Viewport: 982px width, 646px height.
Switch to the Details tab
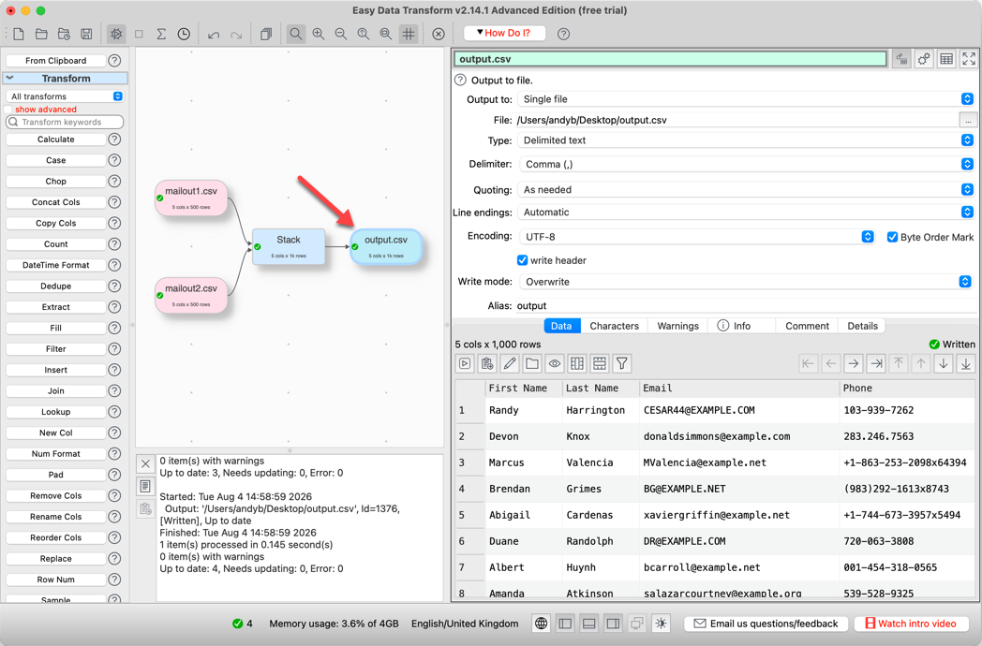coord(862,326)
